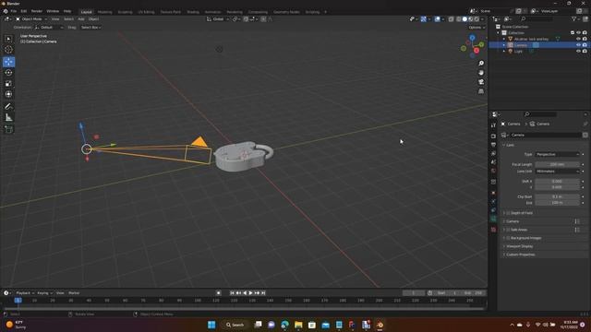The width and height of the screenshot is (591, 332).
Task: Select the Annotate tool
Action: coord(8,107)
